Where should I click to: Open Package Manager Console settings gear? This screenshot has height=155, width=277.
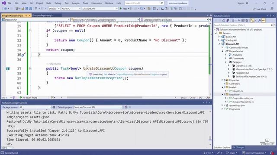coord(54,107)
